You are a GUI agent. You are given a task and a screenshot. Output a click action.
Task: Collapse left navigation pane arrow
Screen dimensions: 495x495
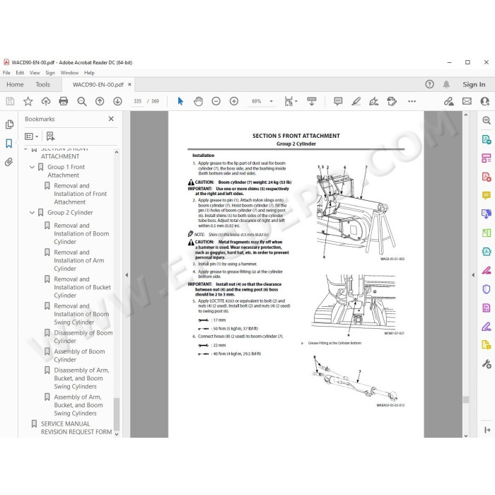point(127,275)
